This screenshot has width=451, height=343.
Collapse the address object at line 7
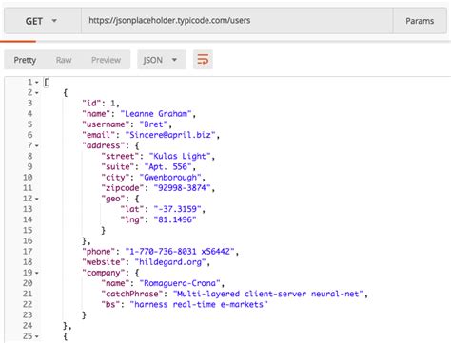(x=37, y=146)
